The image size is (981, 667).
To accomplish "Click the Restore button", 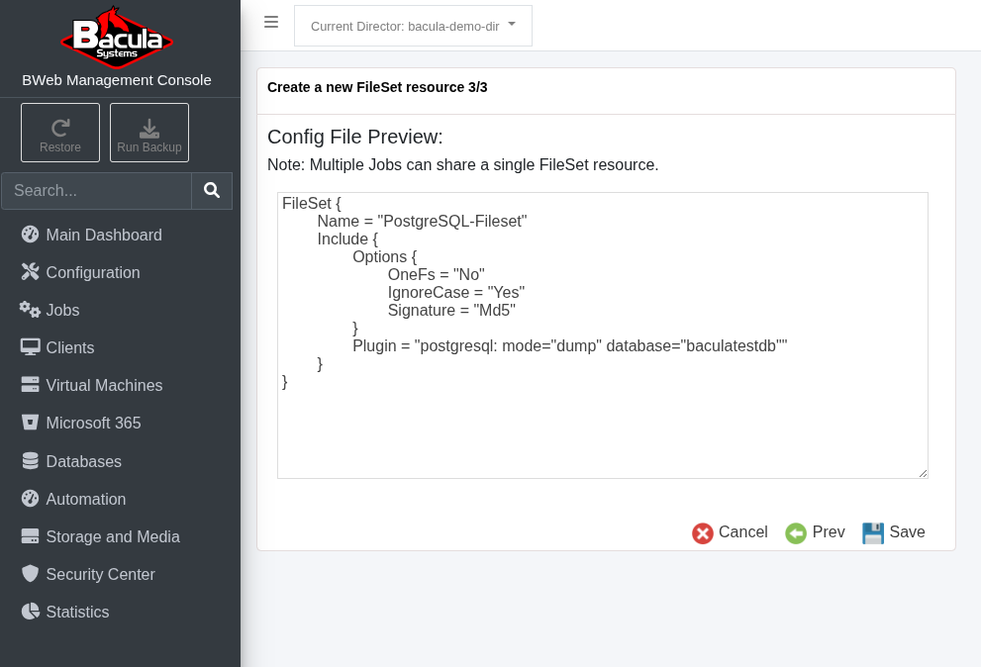I will [x=60, y=133].
